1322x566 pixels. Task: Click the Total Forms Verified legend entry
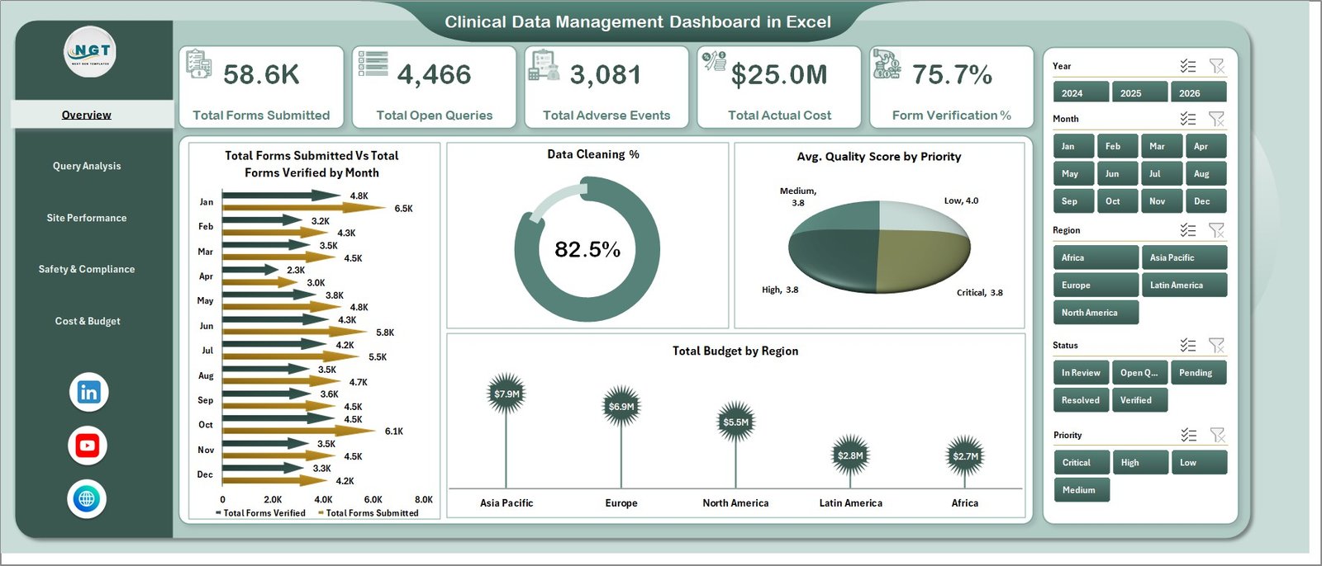[260, 513]
